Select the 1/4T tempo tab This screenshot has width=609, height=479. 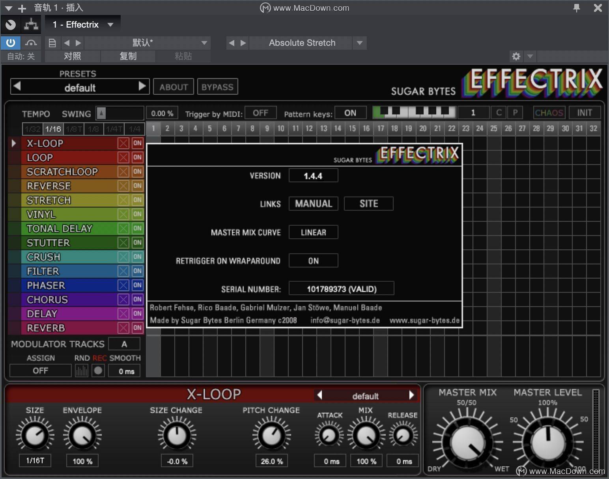pyautogui.click(x=114, y=129)
